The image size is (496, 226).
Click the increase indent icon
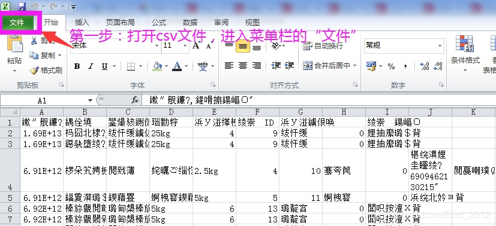(289, 66)
